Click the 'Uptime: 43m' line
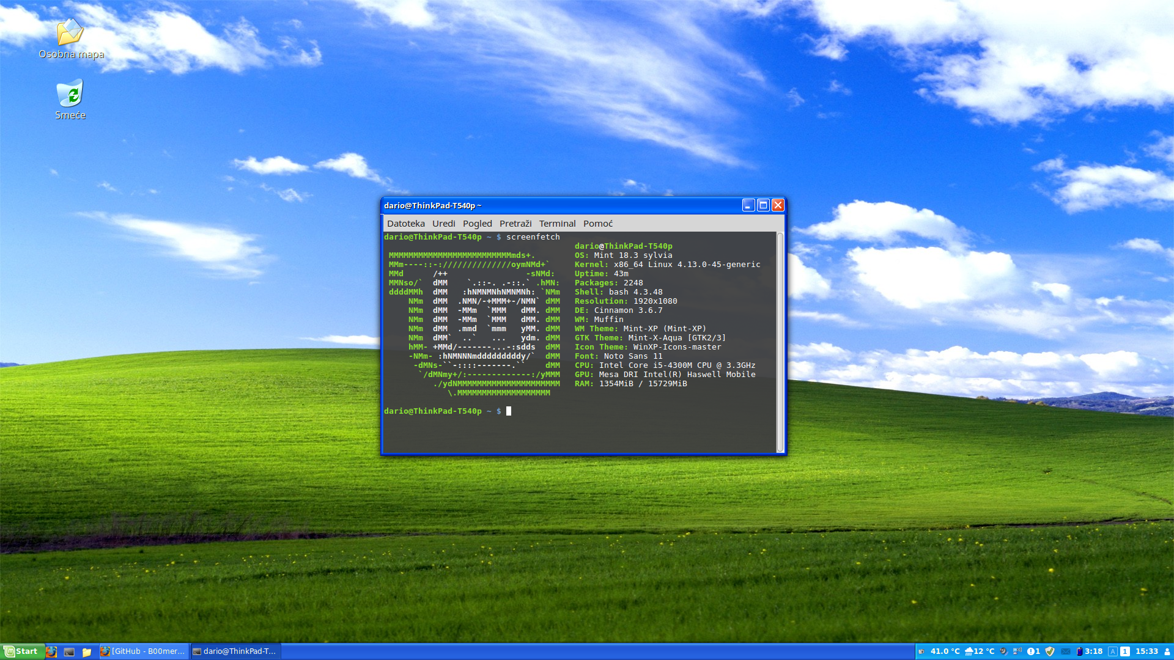 click(x=601, y=274)
